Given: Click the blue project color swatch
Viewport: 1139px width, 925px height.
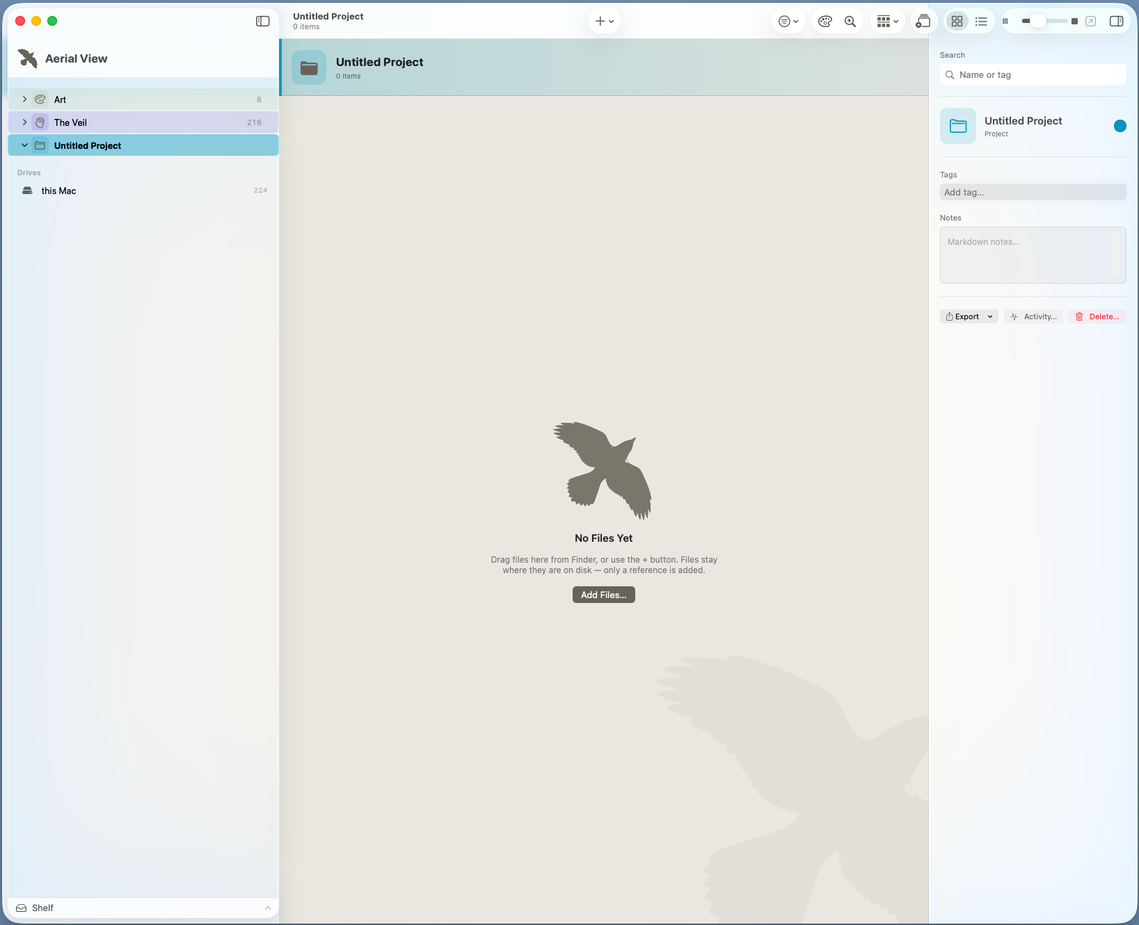Looking at the screenshot, I should click(x=1120, y=126).
